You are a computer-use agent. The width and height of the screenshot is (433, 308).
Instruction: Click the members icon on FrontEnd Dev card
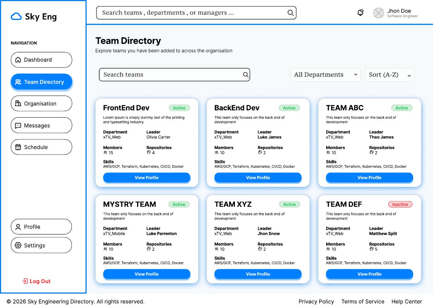pyautogui.click(x=105, y=153)
